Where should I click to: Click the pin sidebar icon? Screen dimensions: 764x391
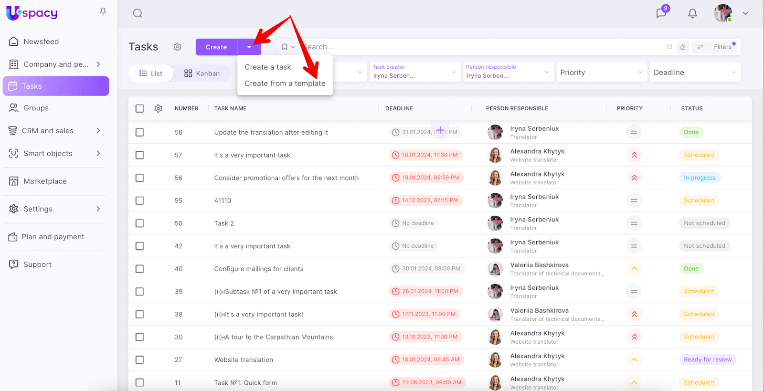coord(103,12)
